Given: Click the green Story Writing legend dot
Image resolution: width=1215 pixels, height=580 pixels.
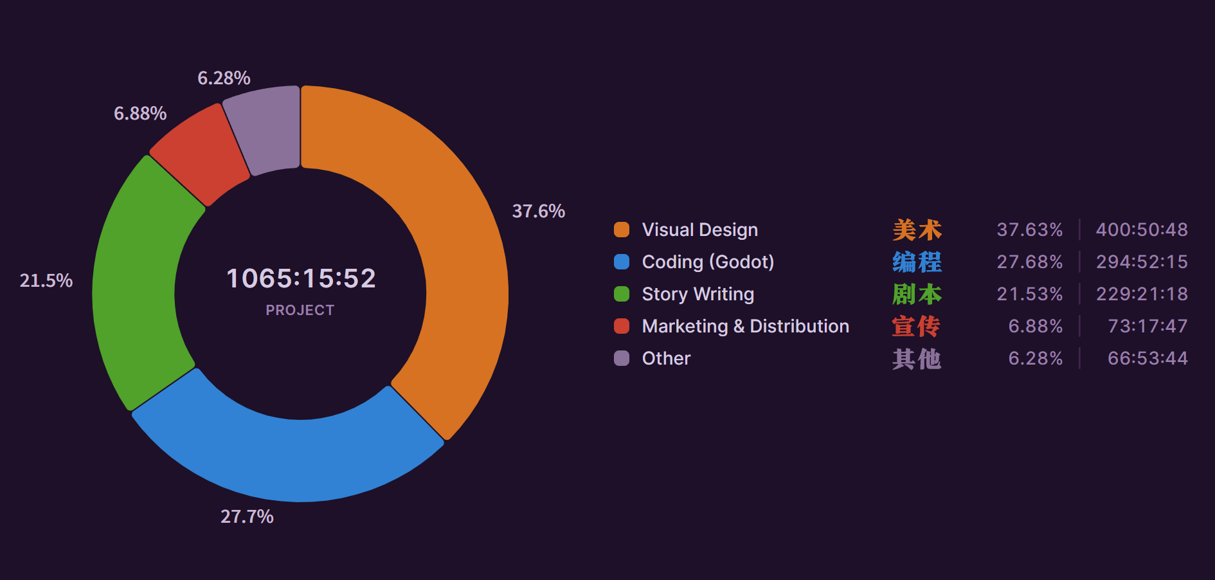Looking at the screenshot, I should point(621,294).
